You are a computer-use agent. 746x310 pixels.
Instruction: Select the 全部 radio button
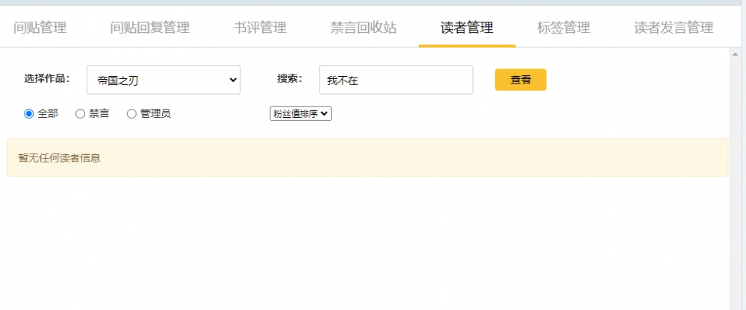tap(29, 114)
